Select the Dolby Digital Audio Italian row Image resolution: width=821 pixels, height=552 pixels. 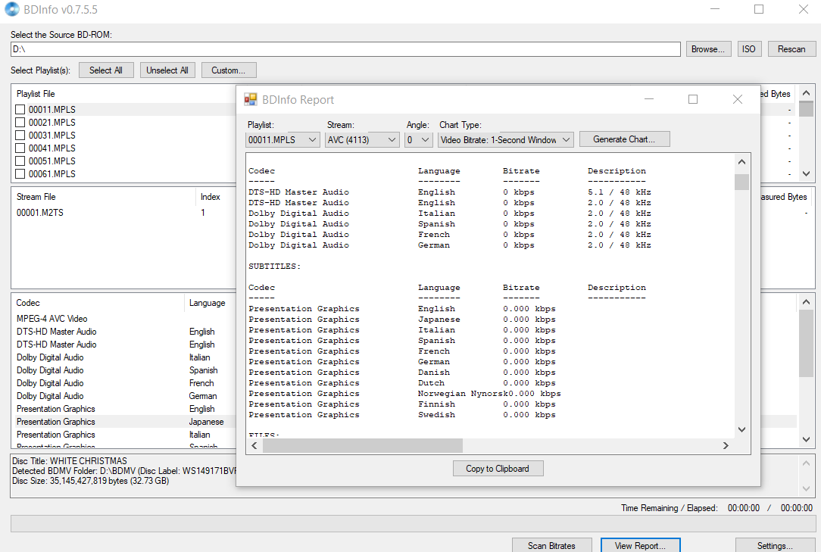click(x=123, y=357)
